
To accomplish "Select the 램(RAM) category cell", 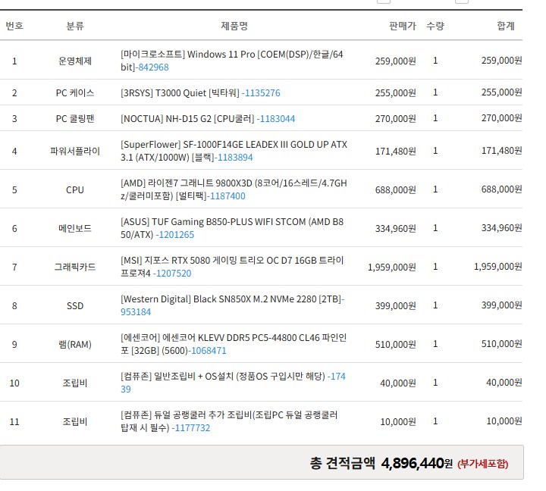I will (x=75, y=344).
